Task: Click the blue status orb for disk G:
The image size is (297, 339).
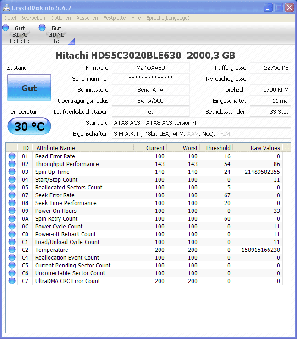Action: point(42,28)
